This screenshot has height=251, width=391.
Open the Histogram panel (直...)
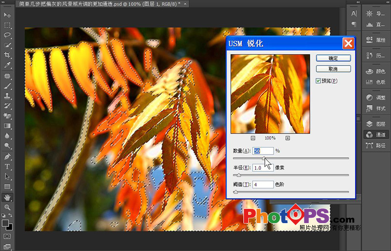coord(376,24)
